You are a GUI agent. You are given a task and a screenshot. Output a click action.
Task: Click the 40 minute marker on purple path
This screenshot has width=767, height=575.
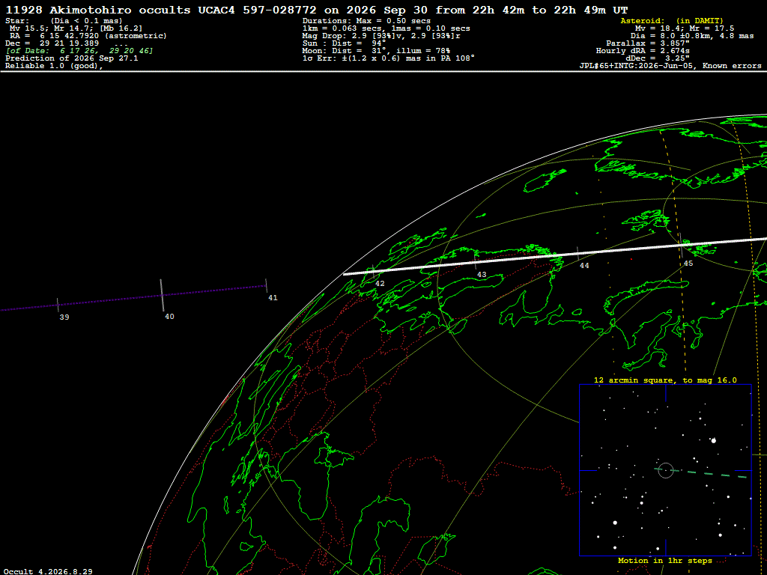pos(162,295)
